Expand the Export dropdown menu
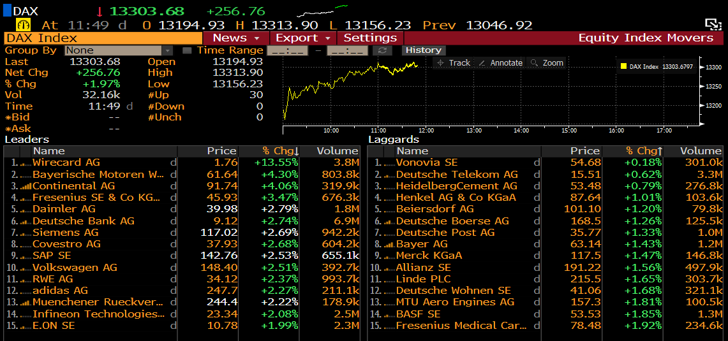The image size is (728, 341). point(303,38)
